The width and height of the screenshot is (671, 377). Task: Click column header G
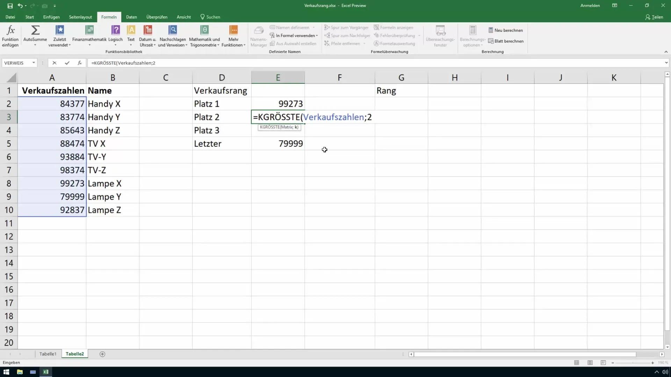[401, 77]
